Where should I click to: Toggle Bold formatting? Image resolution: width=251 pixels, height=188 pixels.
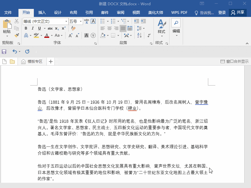coord(26,28)
